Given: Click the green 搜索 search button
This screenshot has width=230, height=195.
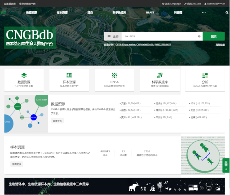Looking at the screenshot, I should [213, 36].
